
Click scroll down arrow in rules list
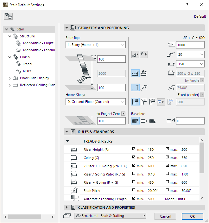[202, 198]
